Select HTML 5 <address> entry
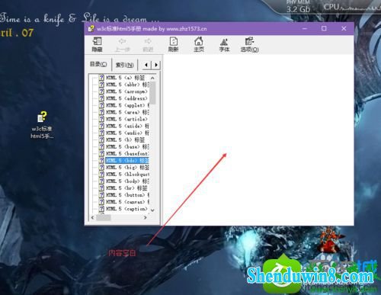This screenshot has height=295, width=381. click(x=123, y=98)
